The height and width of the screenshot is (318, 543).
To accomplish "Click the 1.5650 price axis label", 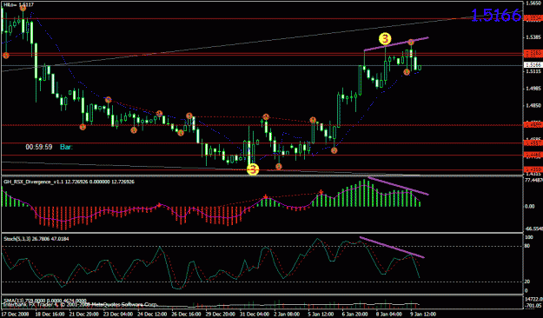I will [x=533, y=3].
